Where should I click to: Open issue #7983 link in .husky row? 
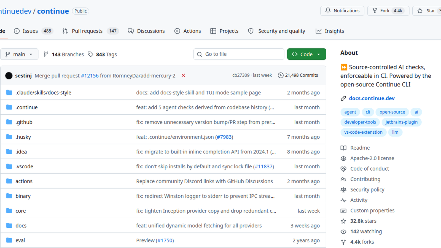tap(224, 137)
